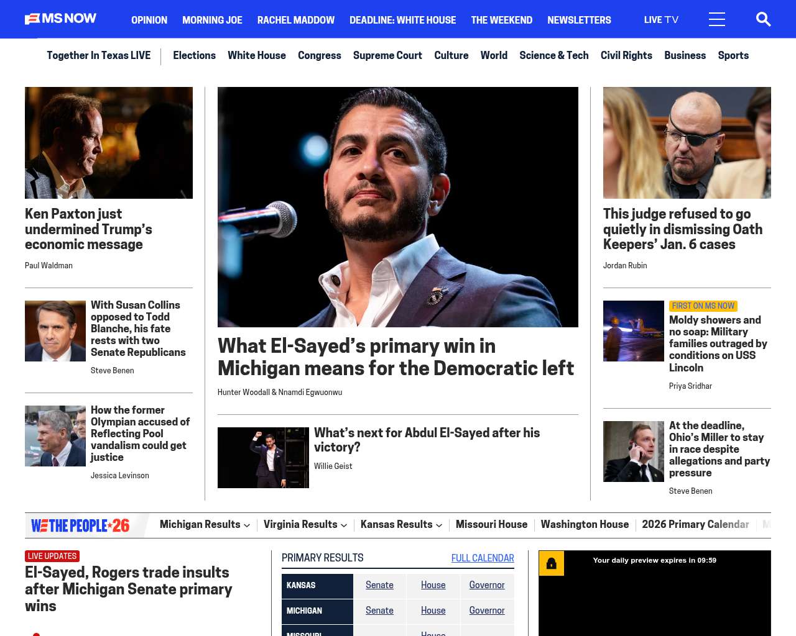Open author Jordan Rubin's page
The image size is (796, 636).
tap(625, 265)
